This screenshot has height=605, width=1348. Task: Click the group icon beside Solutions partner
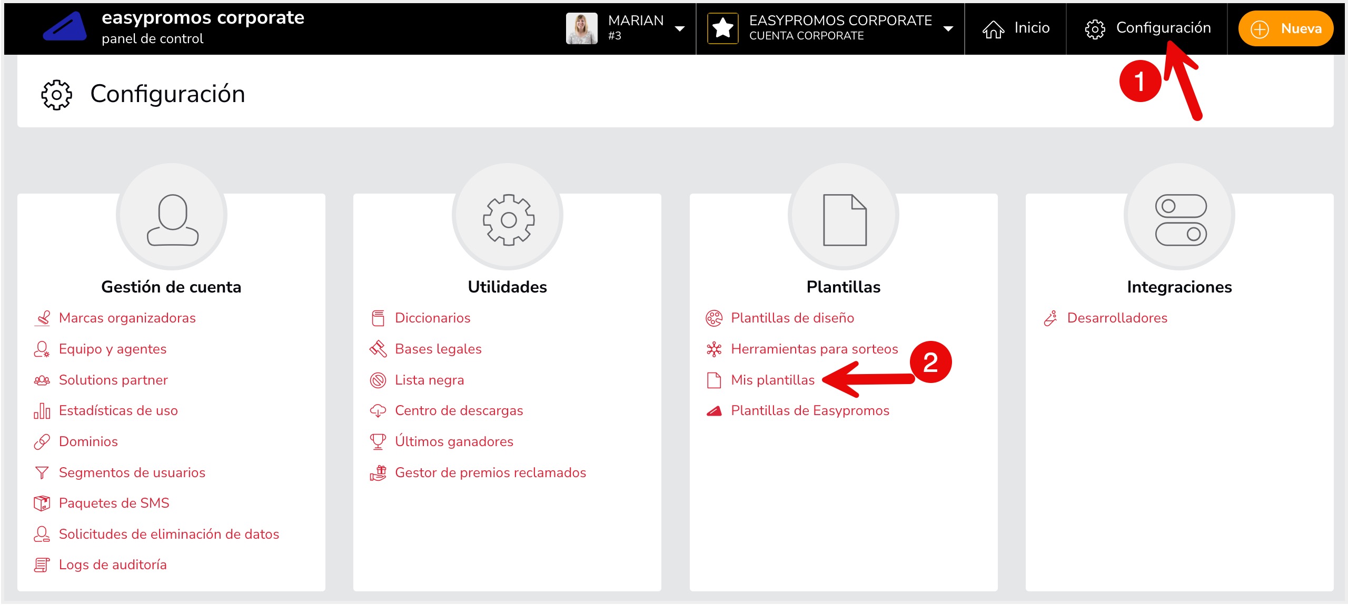coord(42,380)
